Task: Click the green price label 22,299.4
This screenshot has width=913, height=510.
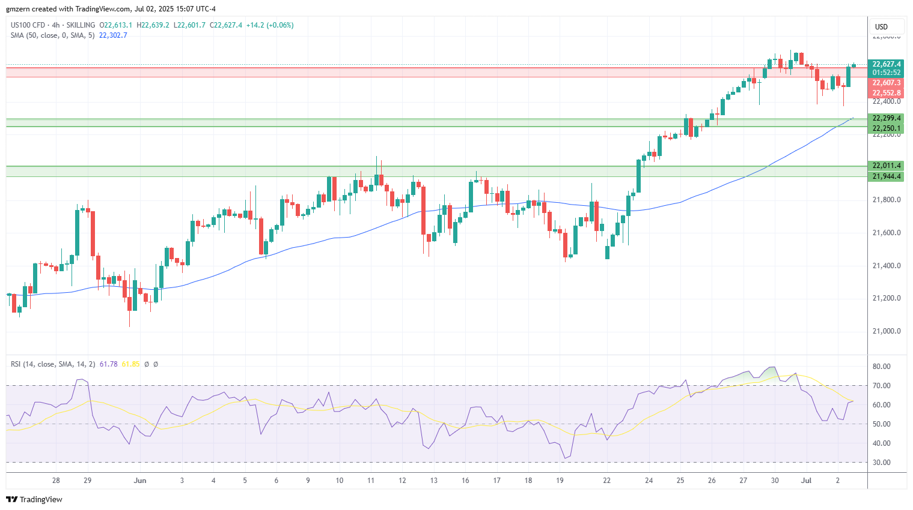Action: 887,118
